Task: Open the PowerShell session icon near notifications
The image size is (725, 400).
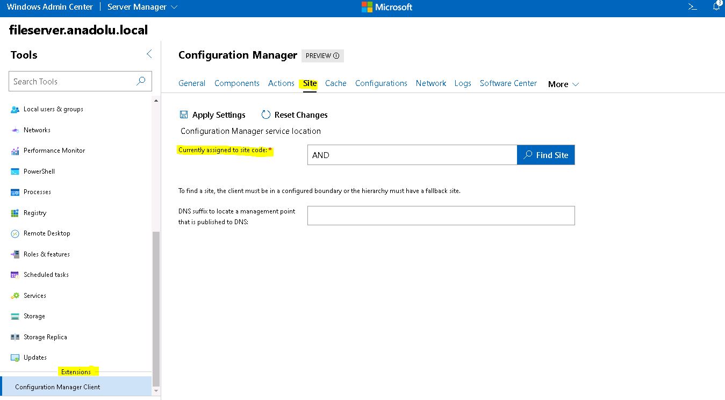Action: pyautogui.click(x=692, y=6)
